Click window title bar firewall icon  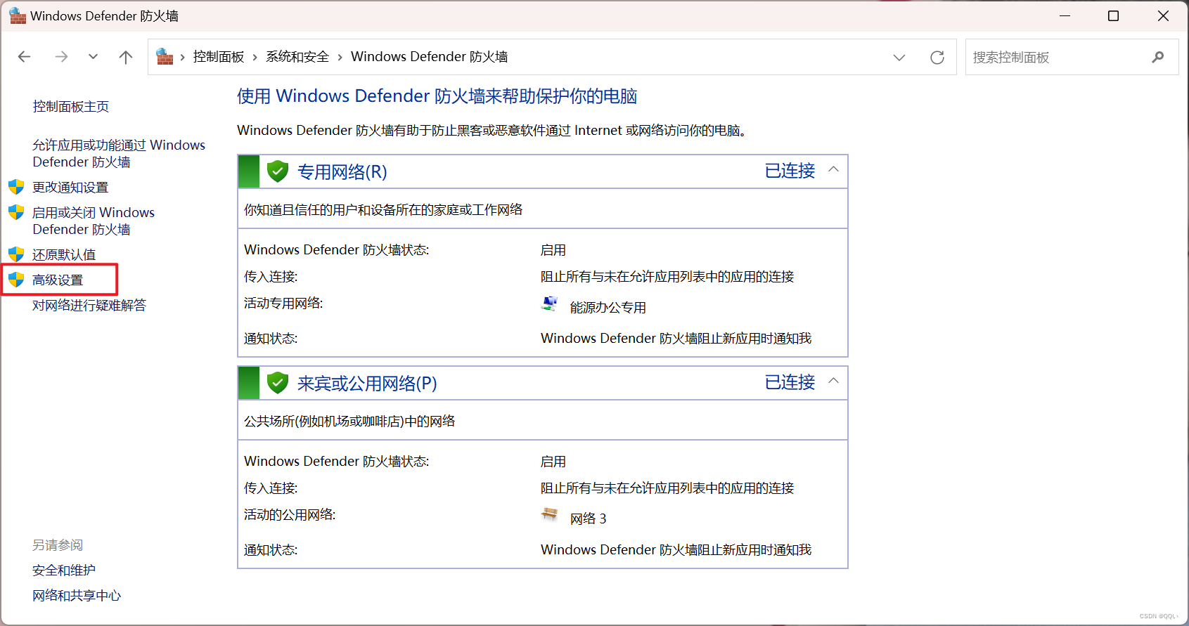tap(18, 15)
